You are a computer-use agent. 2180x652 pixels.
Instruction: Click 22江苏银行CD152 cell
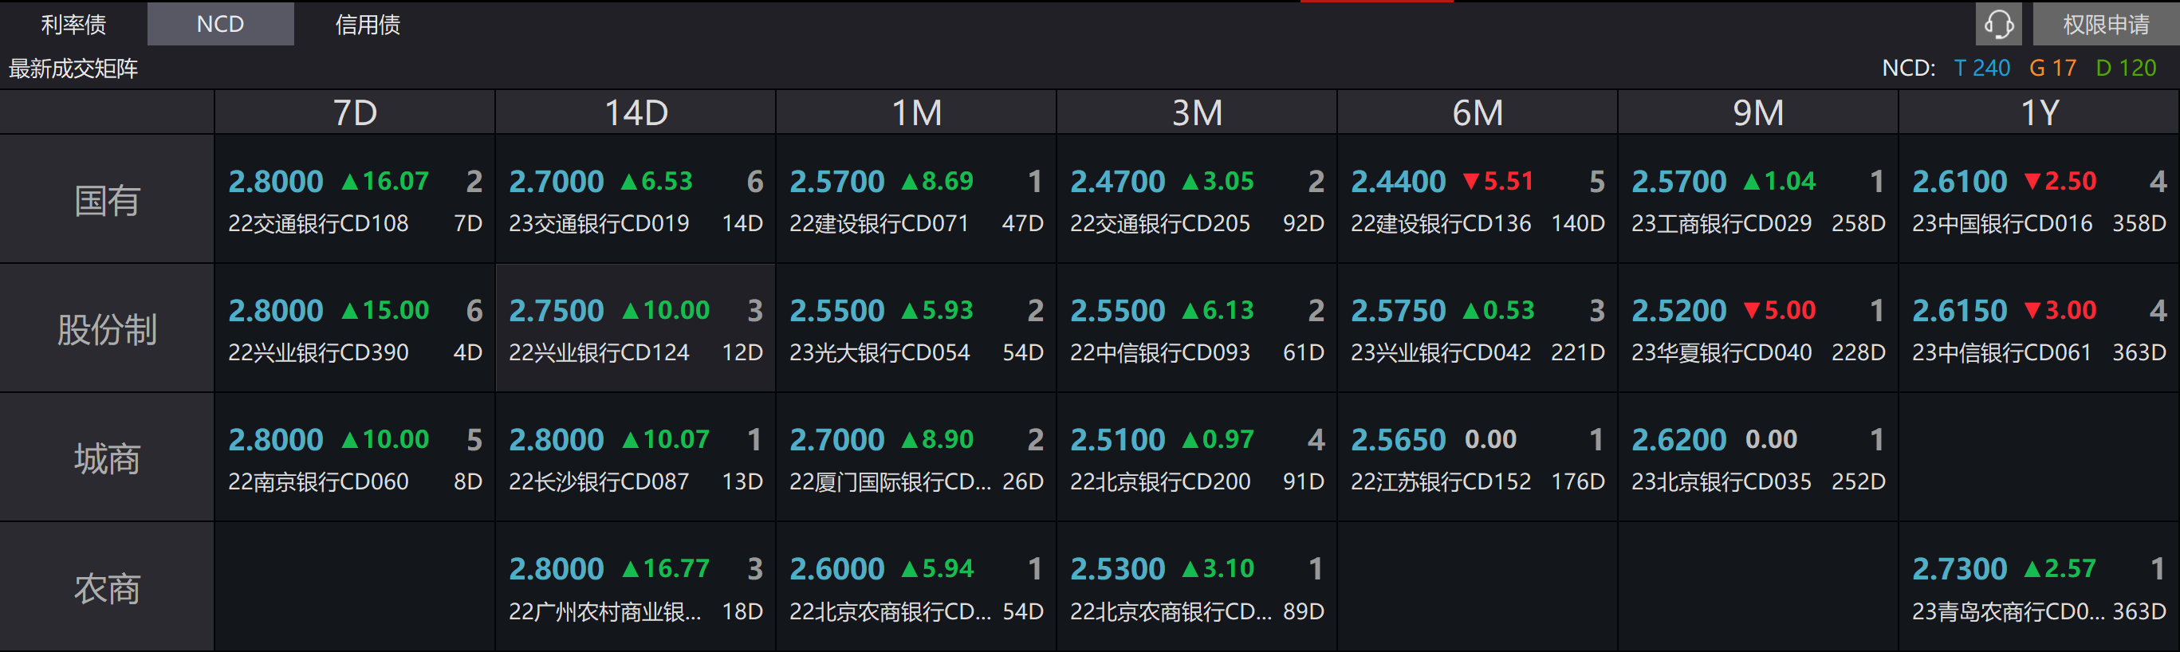click(1478, 458)
